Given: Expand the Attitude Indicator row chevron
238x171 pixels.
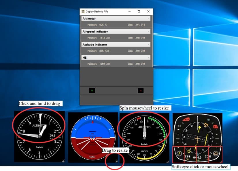Looking at the screenshot, I should 148,45.
